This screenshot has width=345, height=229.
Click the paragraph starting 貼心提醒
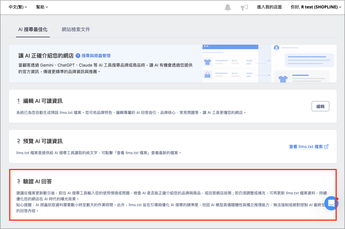pyautogui.click(x=170, y=208)
